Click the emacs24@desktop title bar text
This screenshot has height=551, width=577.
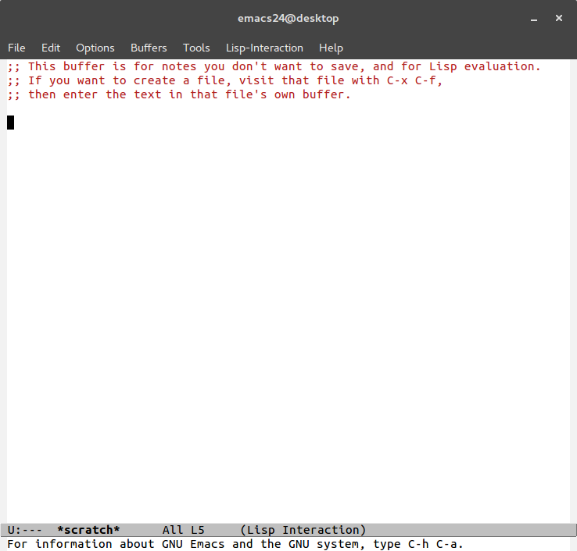click(x=288, y=19)
